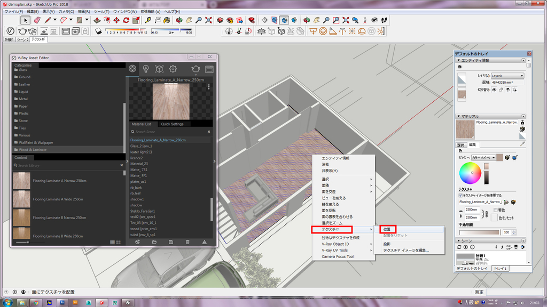Click delete material trash icon in Asset Editor

pyautogui.click(x=187, y=242)
